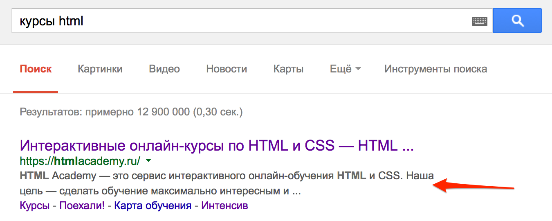The image size is (552, 221).
Task: Click the 'HTML Academy — это сервис' snippet line
Action: click(227, 176)
